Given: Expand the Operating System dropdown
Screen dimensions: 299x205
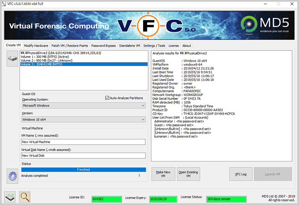Looking at the screenshot, I should click(x=83, y=105).
